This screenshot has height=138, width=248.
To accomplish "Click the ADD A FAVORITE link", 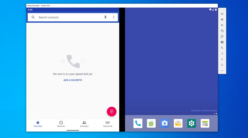I will point(73,80).
